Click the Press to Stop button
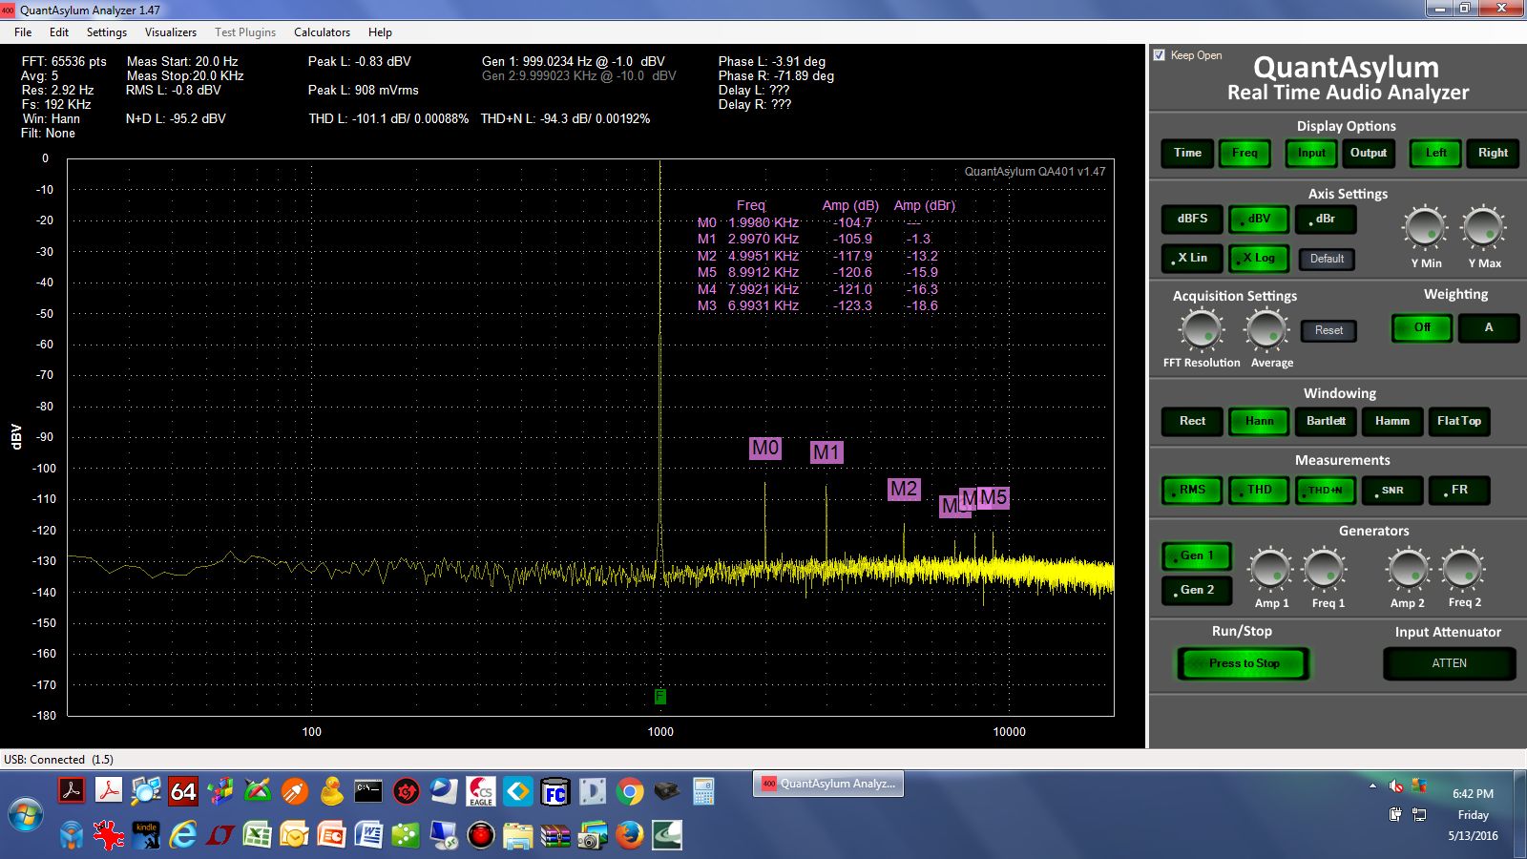The height and width of the screenshot is (859, 1527). coord(1244,664)
